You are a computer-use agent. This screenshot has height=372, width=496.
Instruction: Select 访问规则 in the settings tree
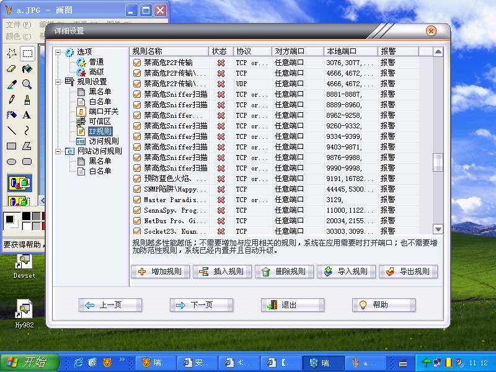click(x=104, y=141)
